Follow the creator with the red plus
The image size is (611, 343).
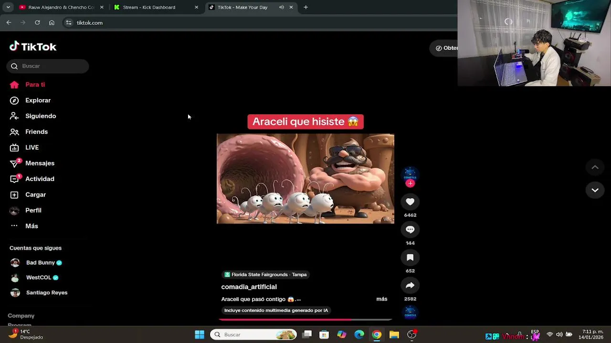point(410,183)
